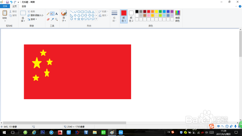242x136 pixels.
Task: Select the Text tool
Action: [56, 14]
